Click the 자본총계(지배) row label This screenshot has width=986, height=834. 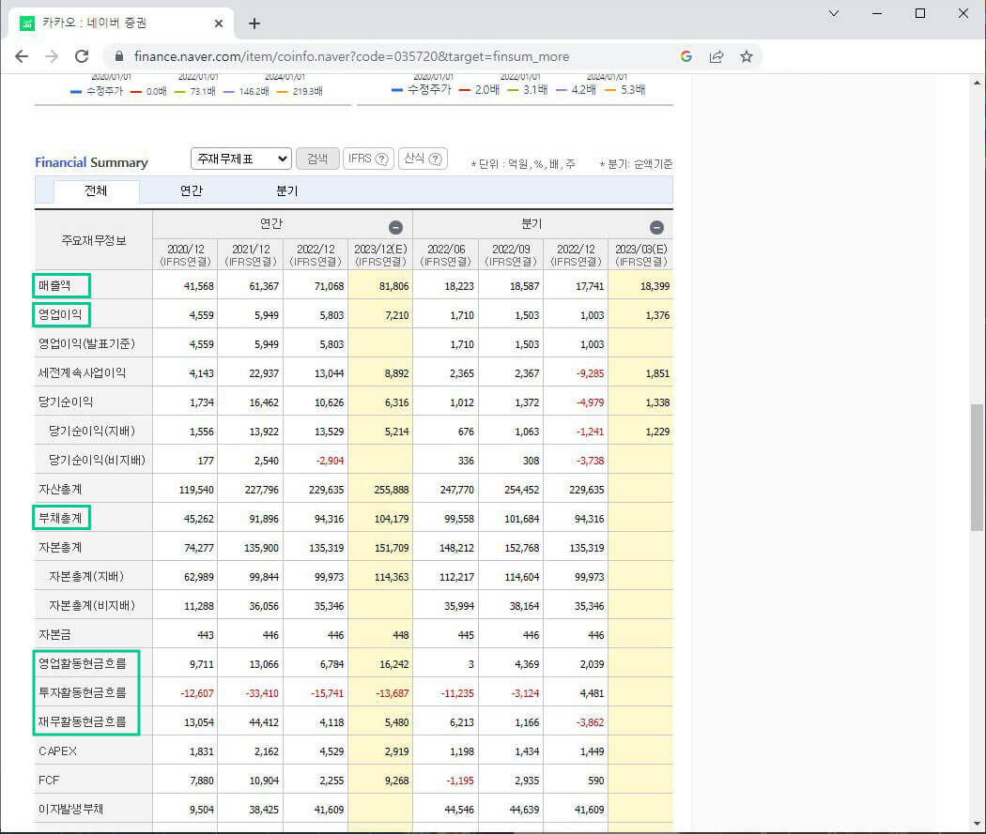[x=86, y=577]
